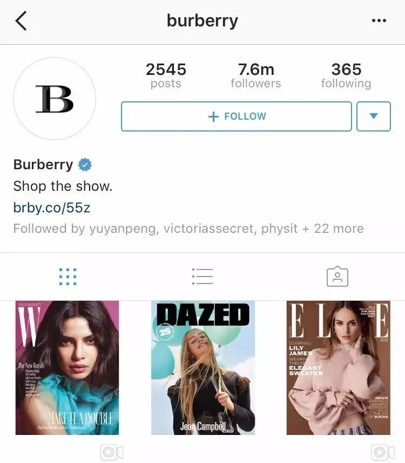
Task: View the 365 following list
Action: (346, 75)
